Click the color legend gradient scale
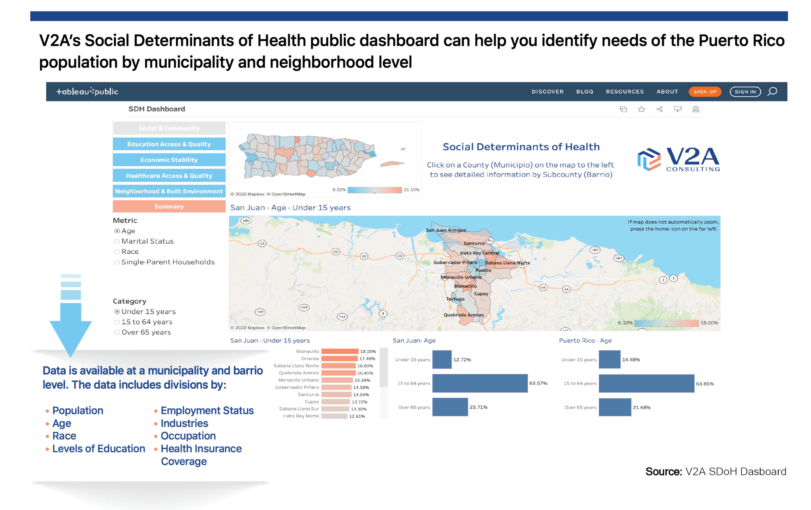Screen dimensions: 811x510 click(x=375, y=190)
